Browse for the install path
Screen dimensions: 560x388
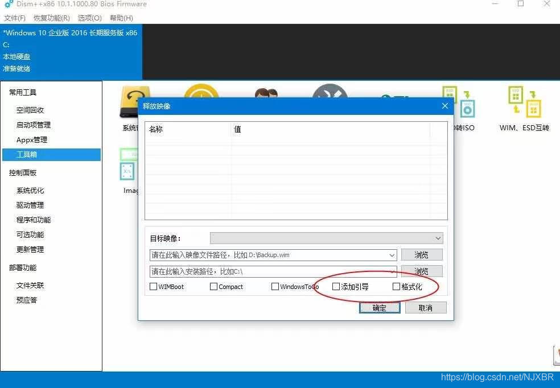(422, 271)
